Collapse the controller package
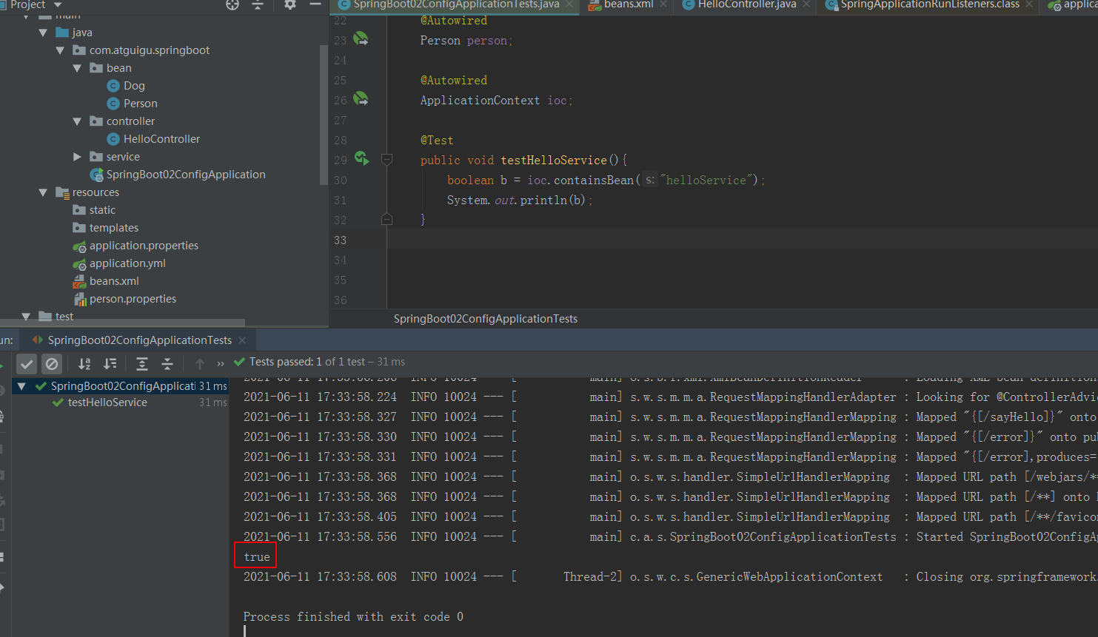1098x637 pixels. click(77, 121)
